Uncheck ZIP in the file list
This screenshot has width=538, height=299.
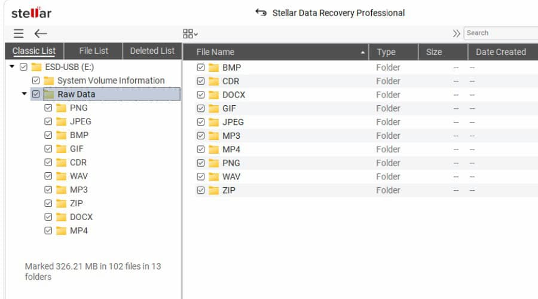(x=201, y=190)
